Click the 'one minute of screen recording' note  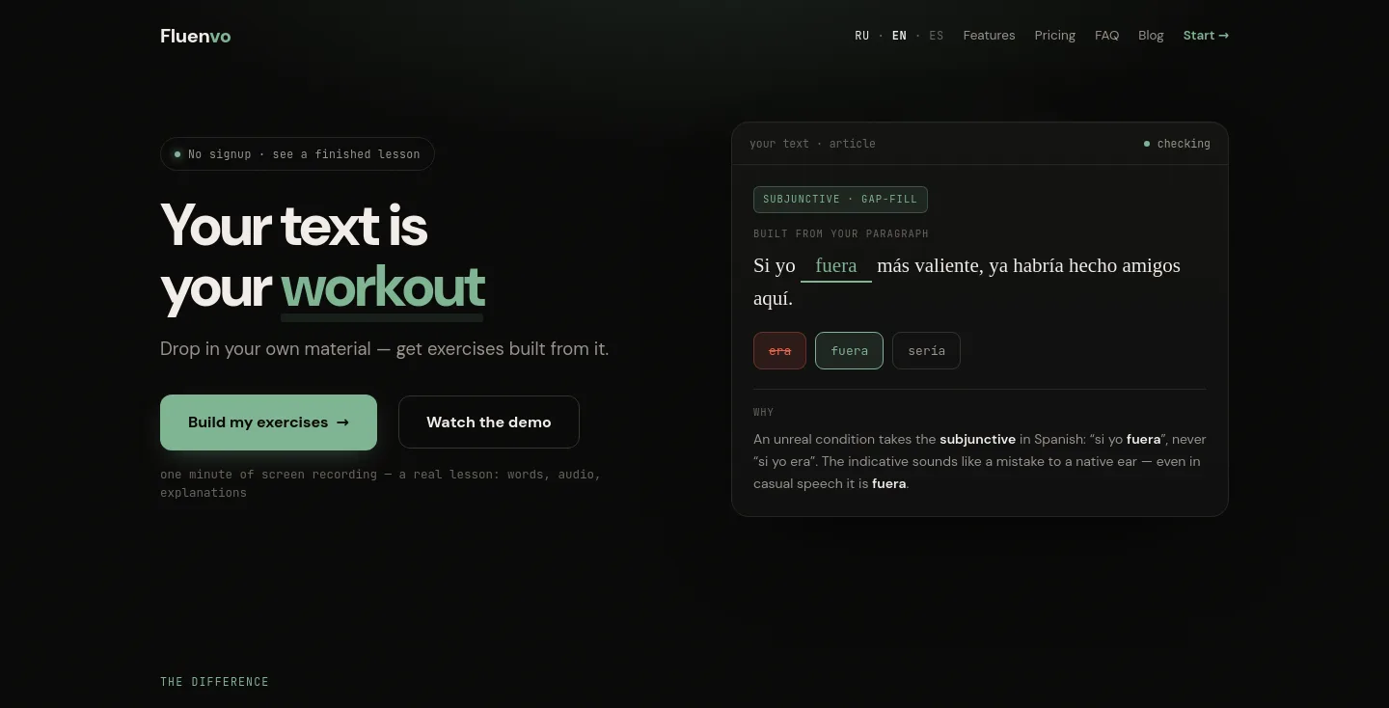pos(381,483)
